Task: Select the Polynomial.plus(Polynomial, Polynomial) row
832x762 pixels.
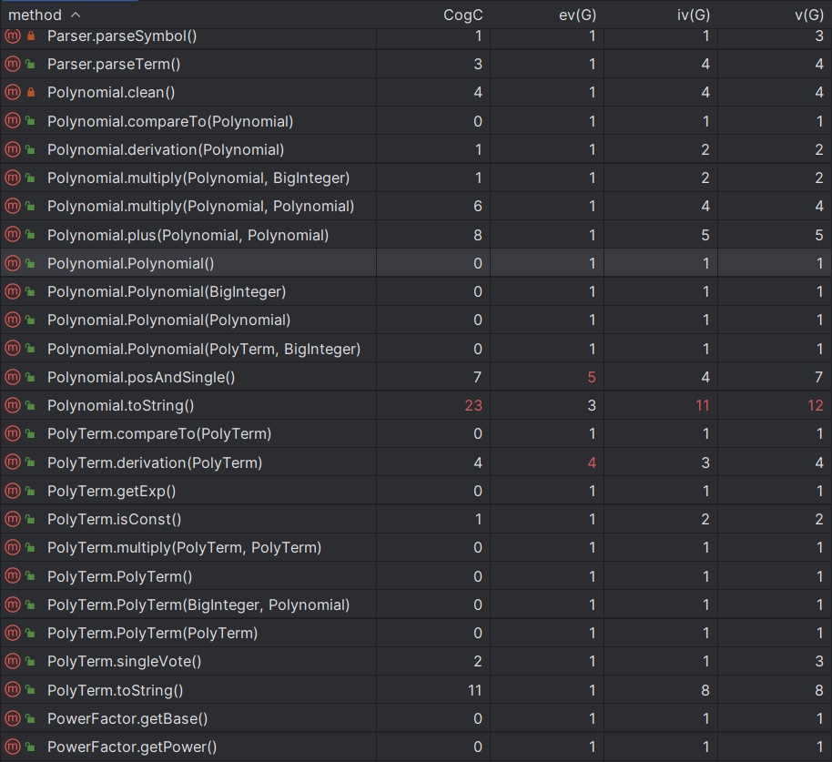Action: click(x=416, y=235)
